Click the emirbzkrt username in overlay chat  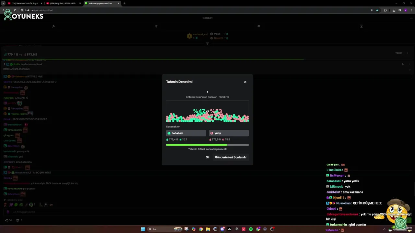coord(333,192)
